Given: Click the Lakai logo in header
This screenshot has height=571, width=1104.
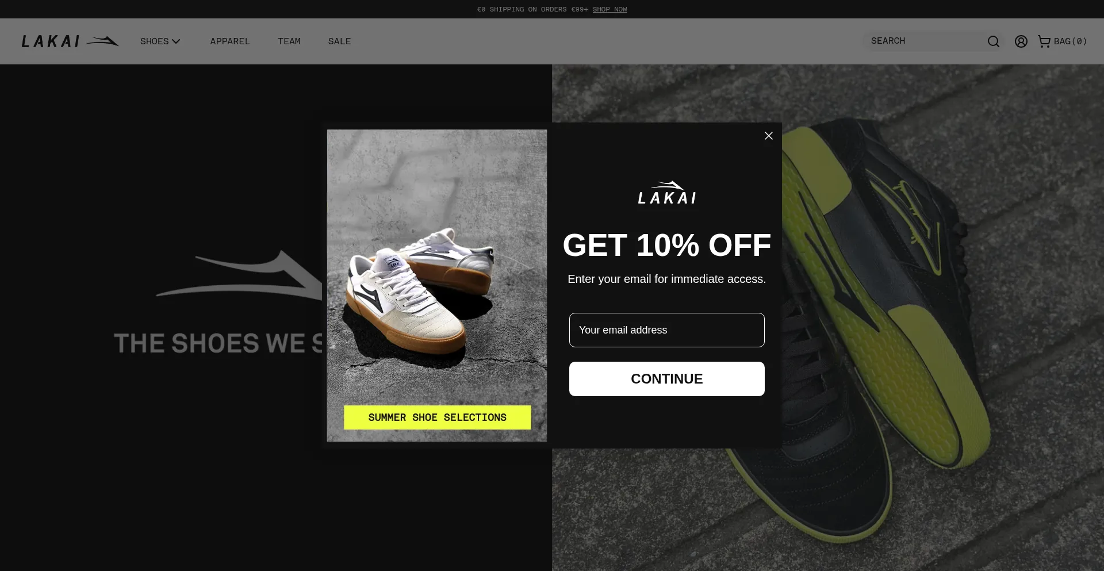Looking at the screenshot, I should point(70,41).
